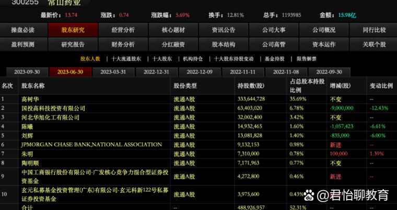Viewport: 397px width, 210px height.
Task: Click 玄元私募基金 玄元科新122号 row
Action: point(95,194)
